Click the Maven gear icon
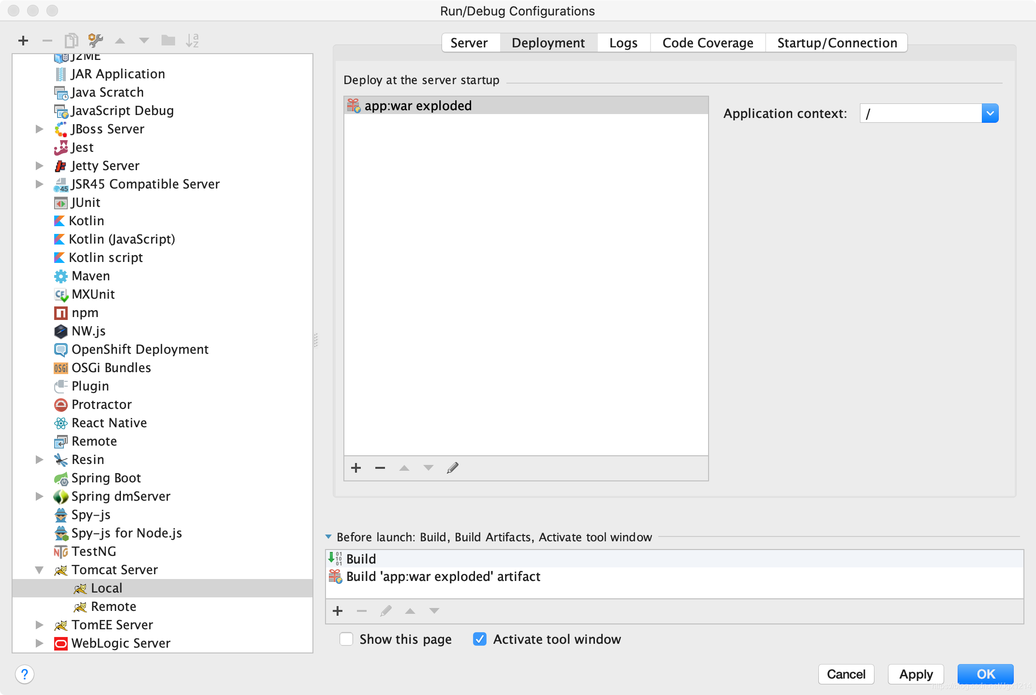 pos(60,276)
